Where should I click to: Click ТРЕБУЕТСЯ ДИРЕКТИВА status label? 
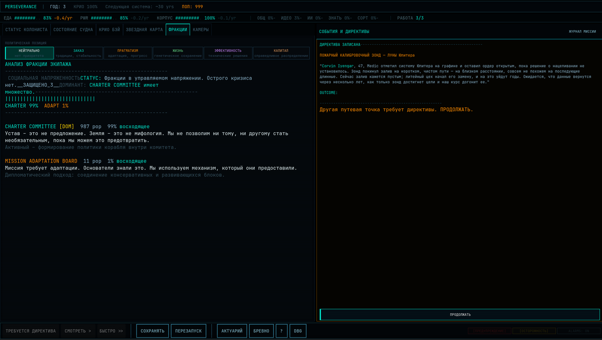pyautogui.click(x=31, y=331)
